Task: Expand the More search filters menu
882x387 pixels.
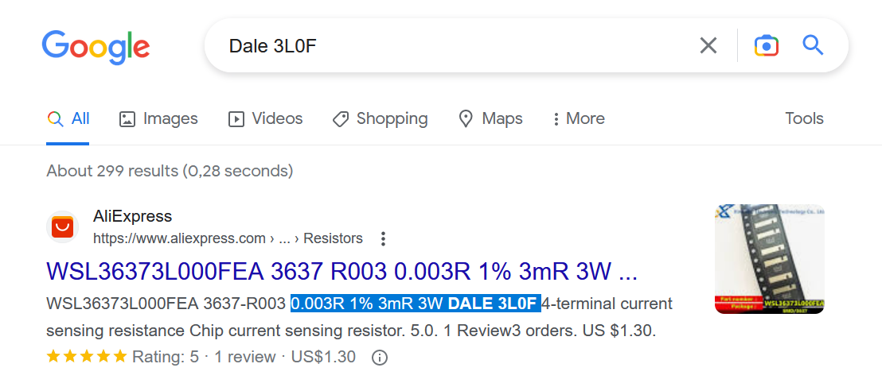Action: pyautogui.click(x=579, y=119)
